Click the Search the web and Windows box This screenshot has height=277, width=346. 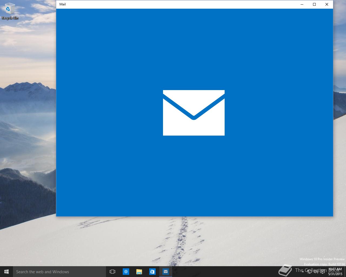pyautogui.click(x=59, y=272)
